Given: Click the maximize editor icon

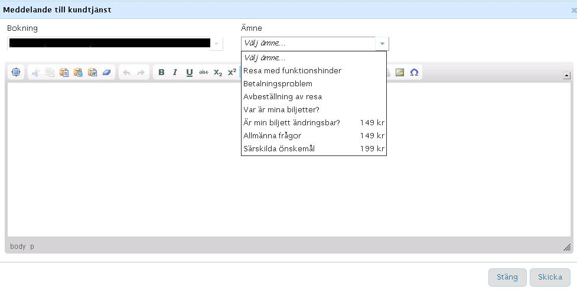Looking at the screenshot, I should 16,72.
